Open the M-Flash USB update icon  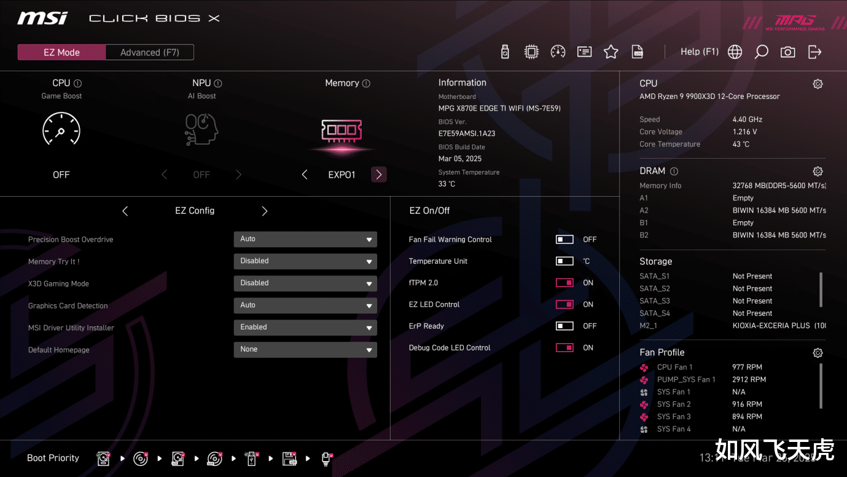click(505, 52)
